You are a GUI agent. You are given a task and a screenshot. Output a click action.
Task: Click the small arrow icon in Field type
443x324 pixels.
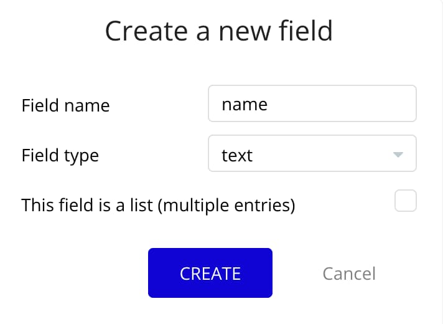(x=398, y=155)
